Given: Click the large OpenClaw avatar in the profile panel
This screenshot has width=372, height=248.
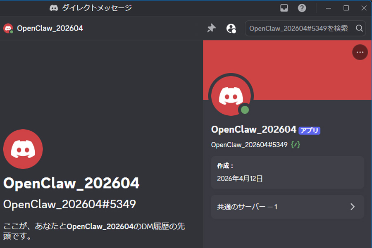Looking at the screenshot, I should pos(231,95).
